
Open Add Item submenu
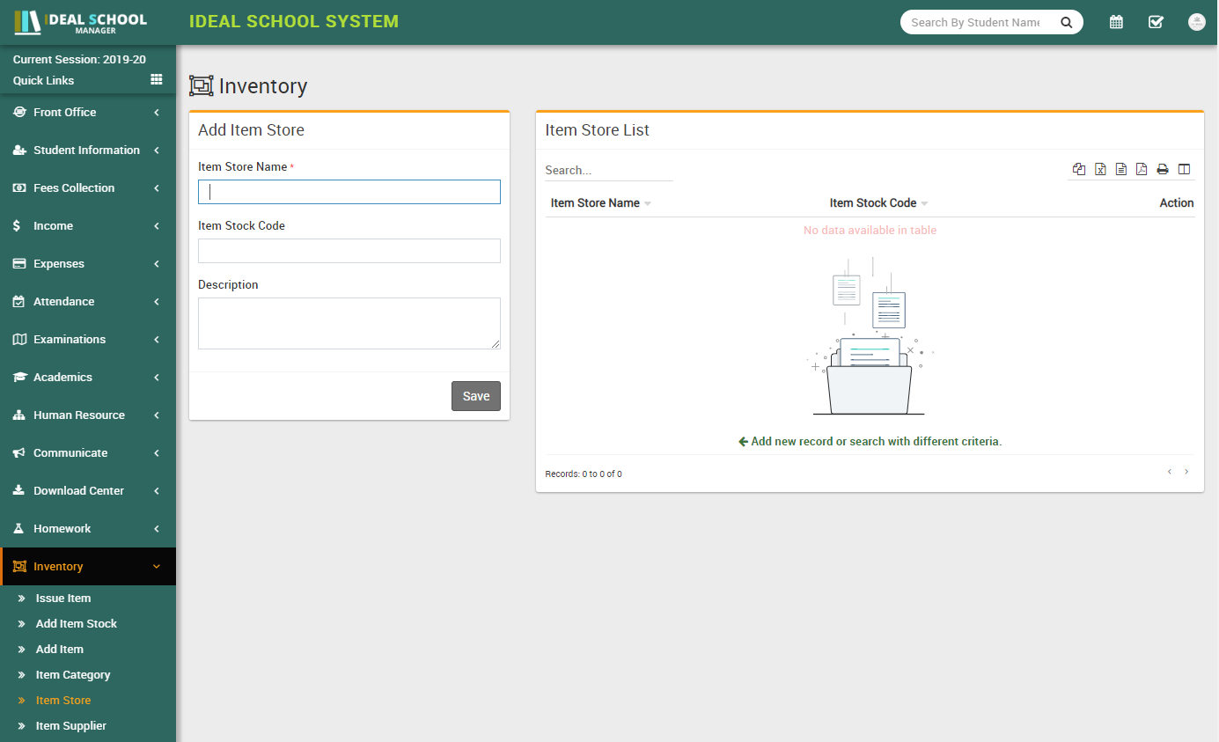[x=60, y=649]
